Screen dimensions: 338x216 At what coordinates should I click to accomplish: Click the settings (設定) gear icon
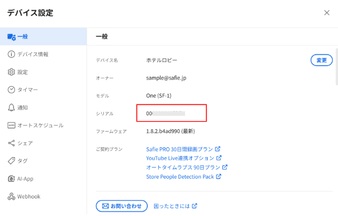11,72
